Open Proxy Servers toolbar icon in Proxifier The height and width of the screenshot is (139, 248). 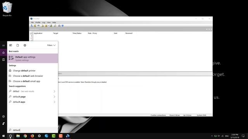point(32,26)
